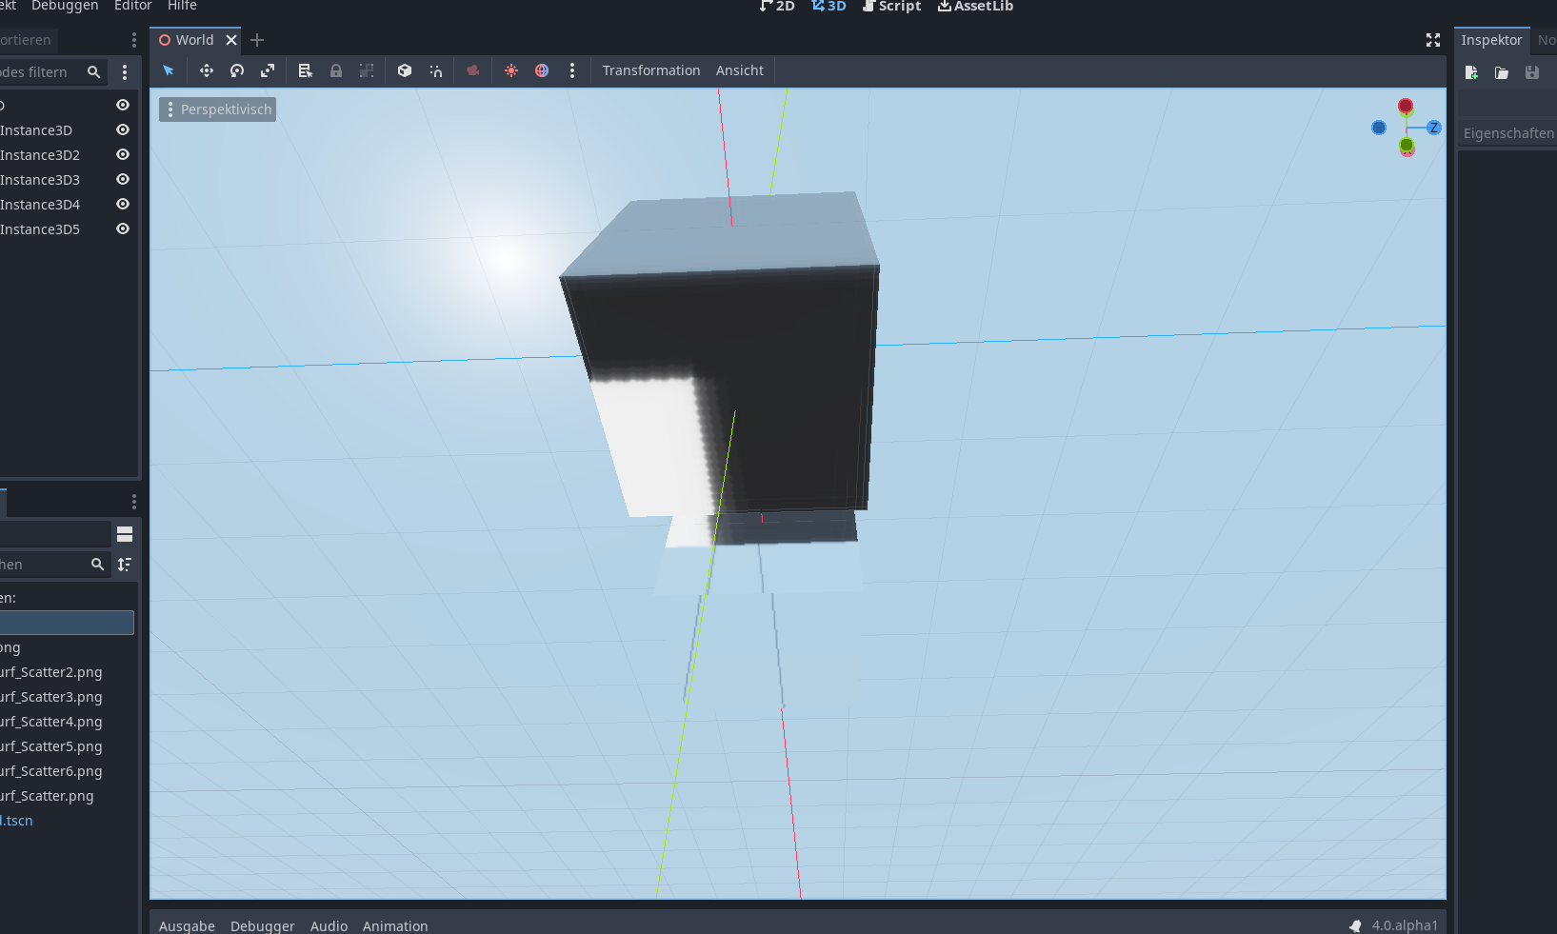The image size is (1557, 934).
Task: Open the Transformation menu
Action: [651, 70]
